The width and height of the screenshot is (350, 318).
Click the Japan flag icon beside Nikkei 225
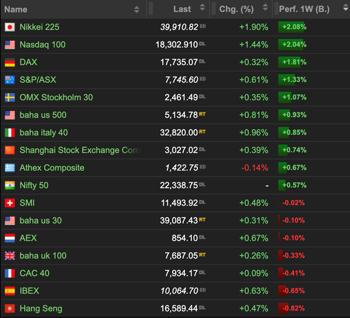click(10, 27)
